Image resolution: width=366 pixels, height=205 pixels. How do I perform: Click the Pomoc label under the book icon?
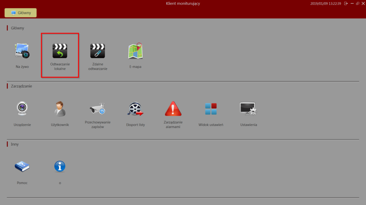tap(22, 183)
